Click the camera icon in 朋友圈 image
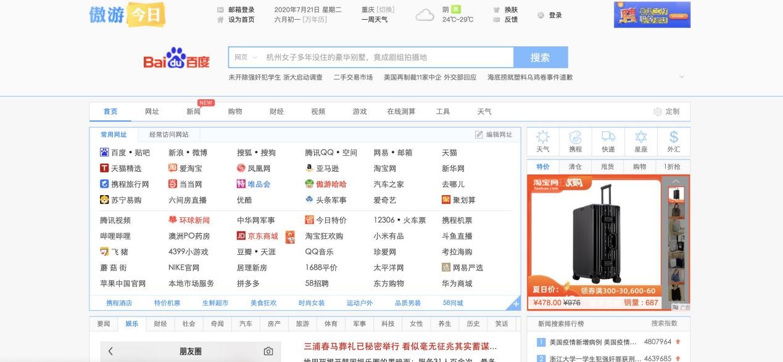 click(x=268, y=351)
